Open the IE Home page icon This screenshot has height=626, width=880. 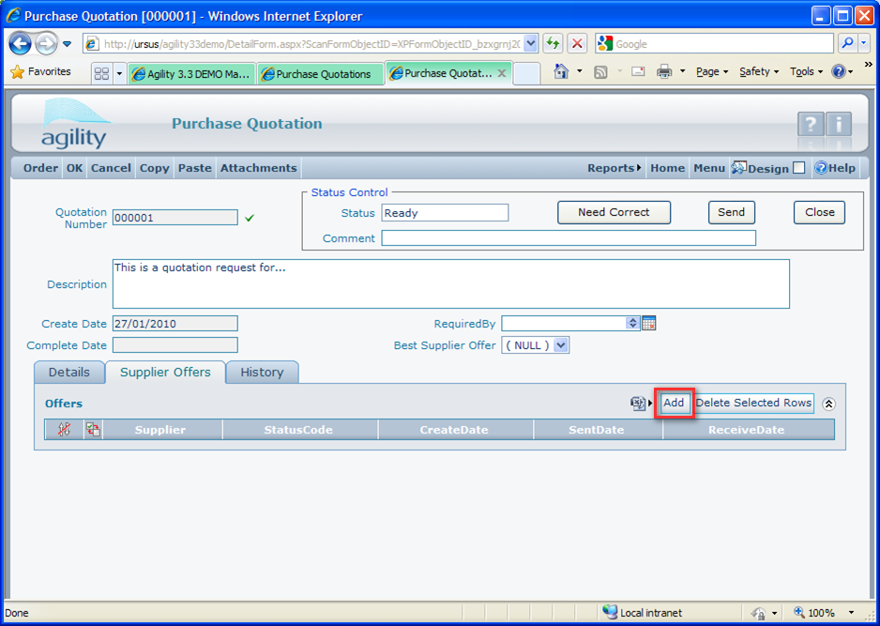tap(561, 72)
